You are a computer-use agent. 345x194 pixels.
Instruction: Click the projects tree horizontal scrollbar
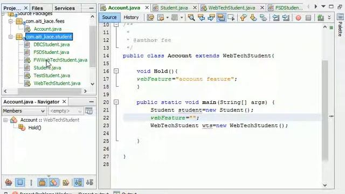[x=50, y=91]
